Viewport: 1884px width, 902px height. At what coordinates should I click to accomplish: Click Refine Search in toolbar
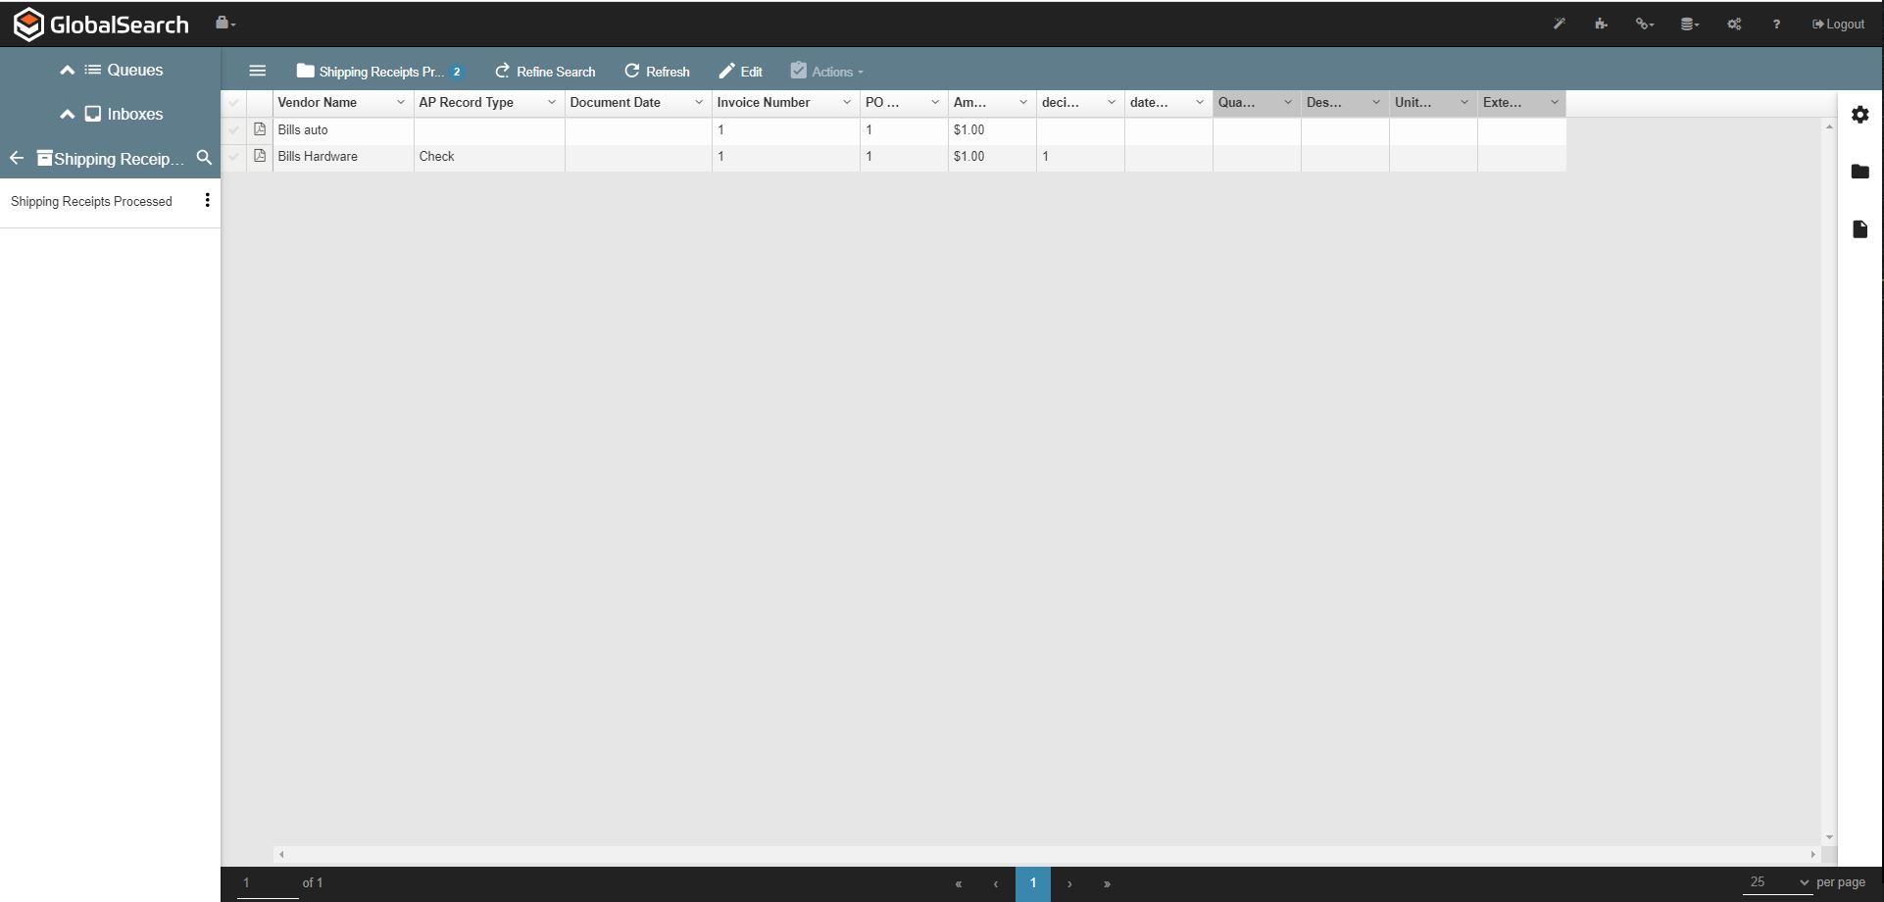[x=545, y=72]
